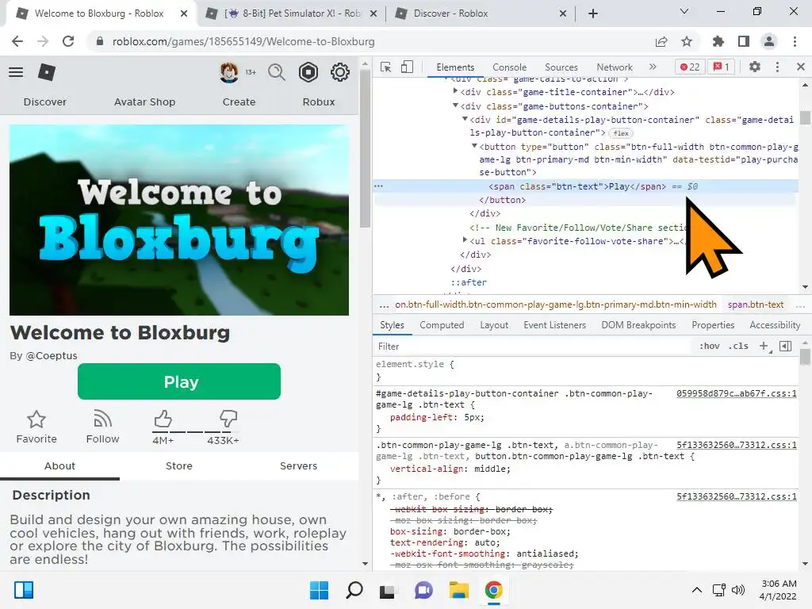The height and width of the screenshot is (609, 812).
Task: Click the Bloxburg game thumbnail image
Action: tap(179, 220)
